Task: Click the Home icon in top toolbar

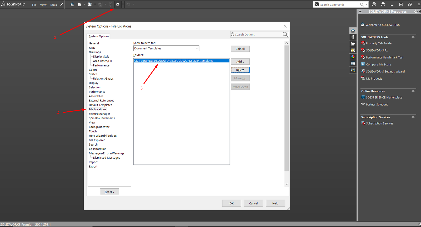Action: point(72,4)
